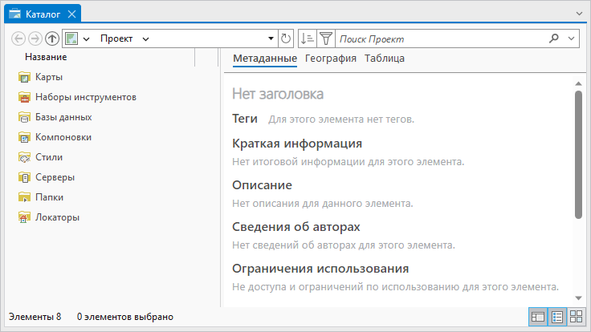
Task: Expand the Проект location dropdown
Action: 145,38
